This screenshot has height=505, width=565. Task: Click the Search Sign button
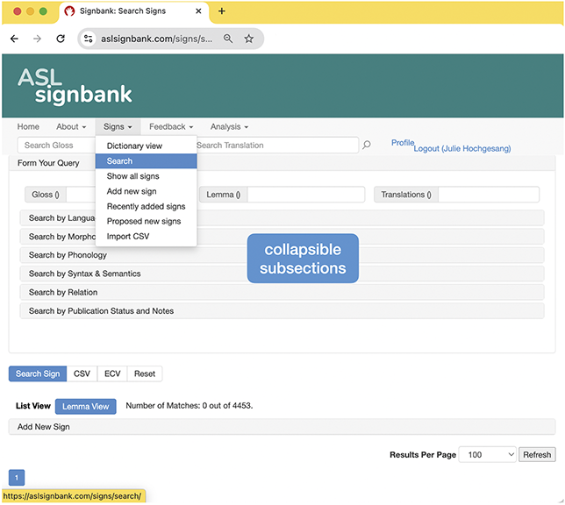pyautogui.click(x=38, y=373)
